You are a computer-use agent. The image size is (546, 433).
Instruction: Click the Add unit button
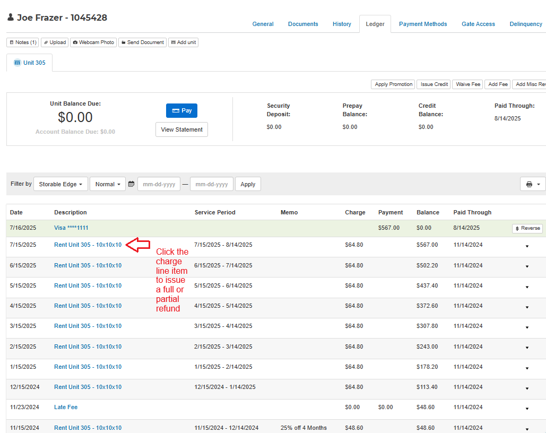coord(183,42)
